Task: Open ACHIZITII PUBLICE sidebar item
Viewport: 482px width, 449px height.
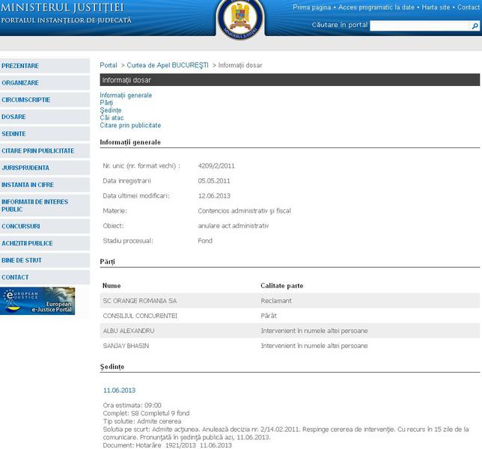Action: click(28, 243)
